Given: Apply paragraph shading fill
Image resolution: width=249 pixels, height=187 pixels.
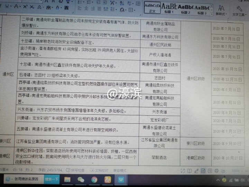Looking at the screenshot, I should tap(122, 10).
